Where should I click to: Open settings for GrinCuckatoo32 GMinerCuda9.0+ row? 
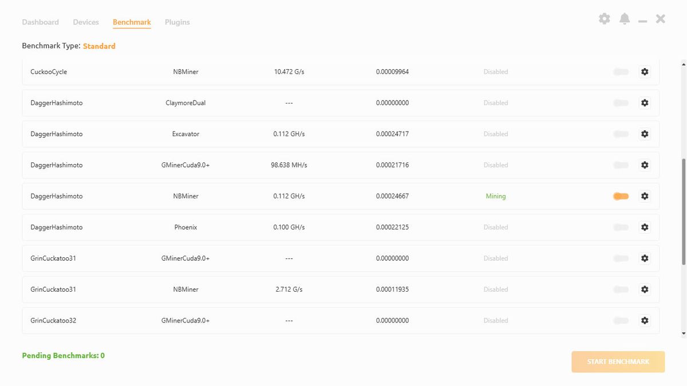(645, 320)
